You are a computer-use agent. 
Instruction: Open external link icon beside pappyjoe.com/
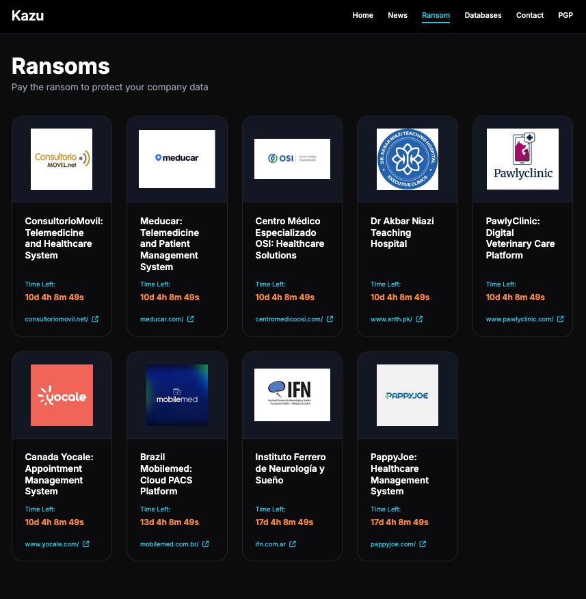tap(423, 544)
